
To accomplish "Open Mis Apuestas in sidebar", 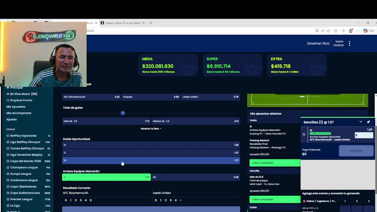I will click(x=16, y=107).
